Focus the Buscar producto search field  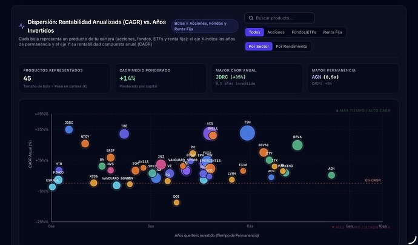pyautogui.click(x=279, y=18)
